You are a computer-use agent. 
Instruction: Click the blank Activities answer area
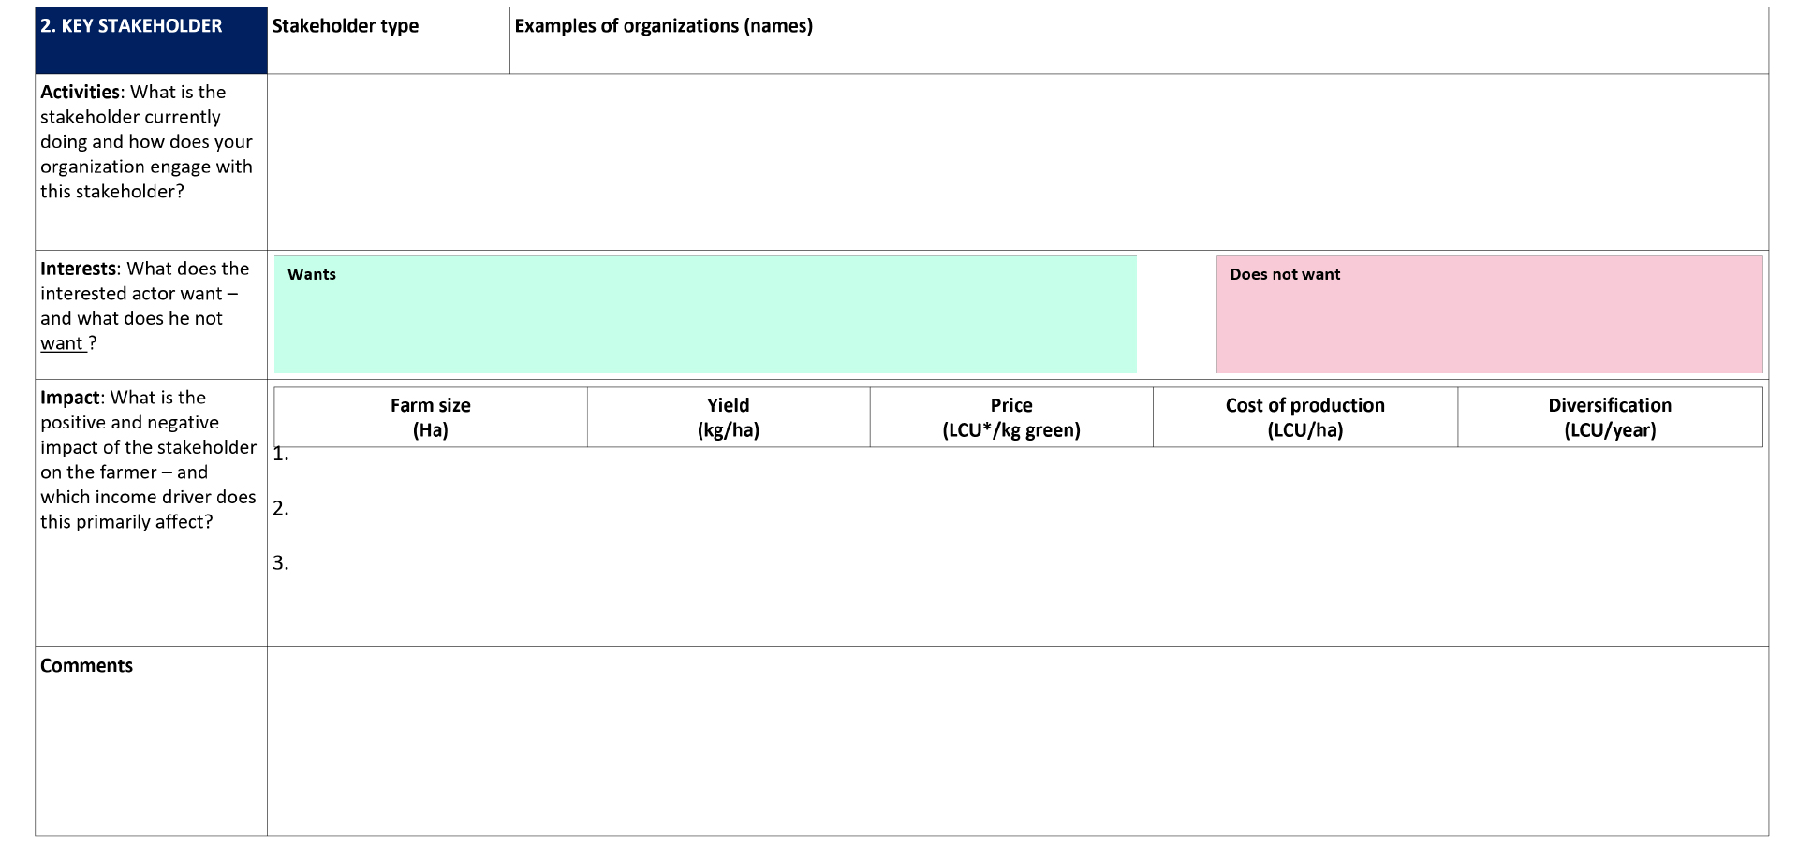click(1017, 162)
